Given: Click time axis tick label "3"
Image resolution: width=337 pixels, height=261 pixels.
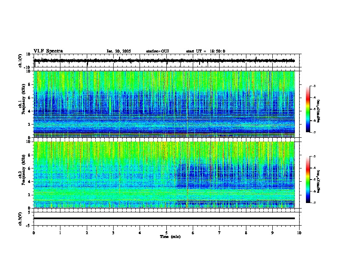Looking at the screenshot, I should (x=113, y=233).
